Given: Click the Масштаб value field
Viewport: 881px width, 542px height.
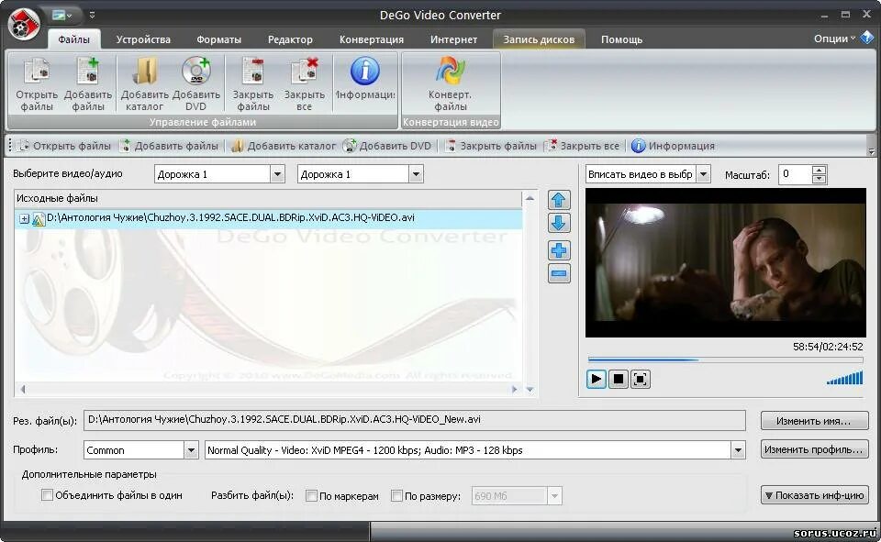Looking at the screenshot, I should click(795, 174).
